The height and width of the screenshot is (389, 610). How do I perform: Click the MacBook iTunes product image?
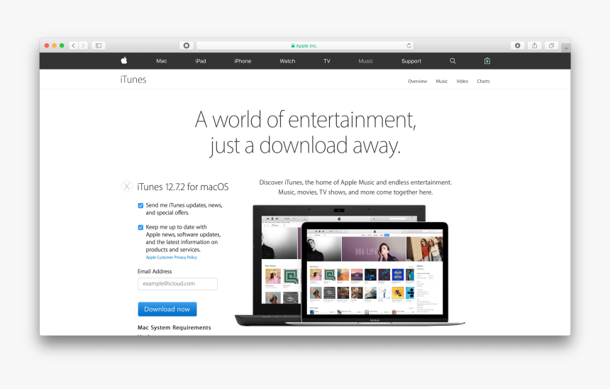pyautogui.click(x=350, y=265)
